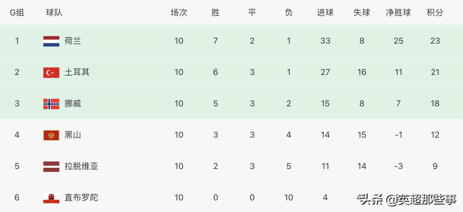Open the 土耳其 team name link
Image resolution: width=463 pixels, height=212 pixels.
(x=77, y=72)
